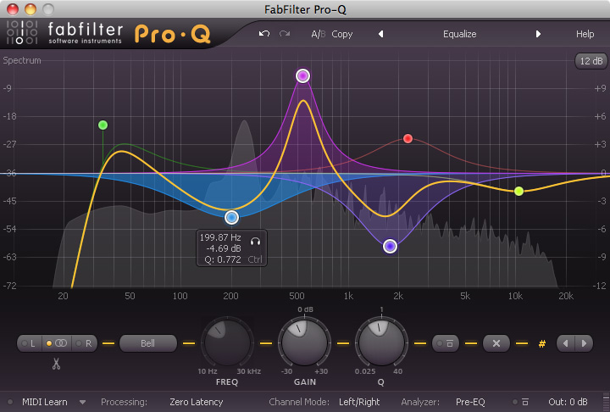Set band to right channel R
The height and width of the screenshot is (412, 610).
click(85, 343)
